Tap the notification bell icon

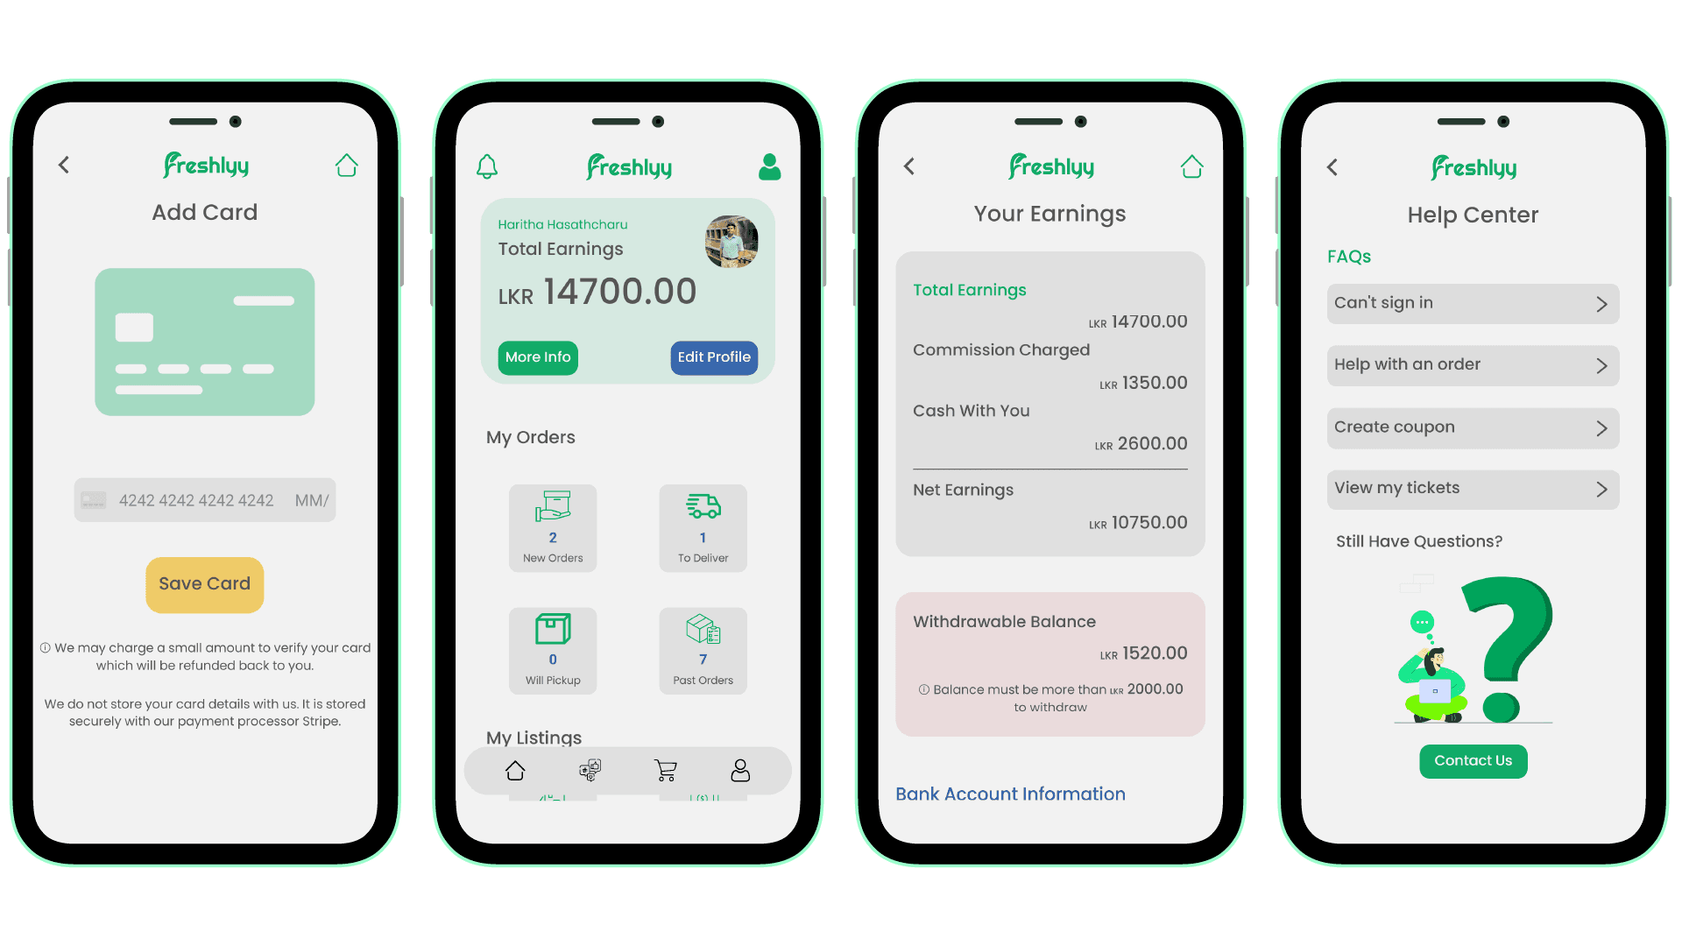486,166
